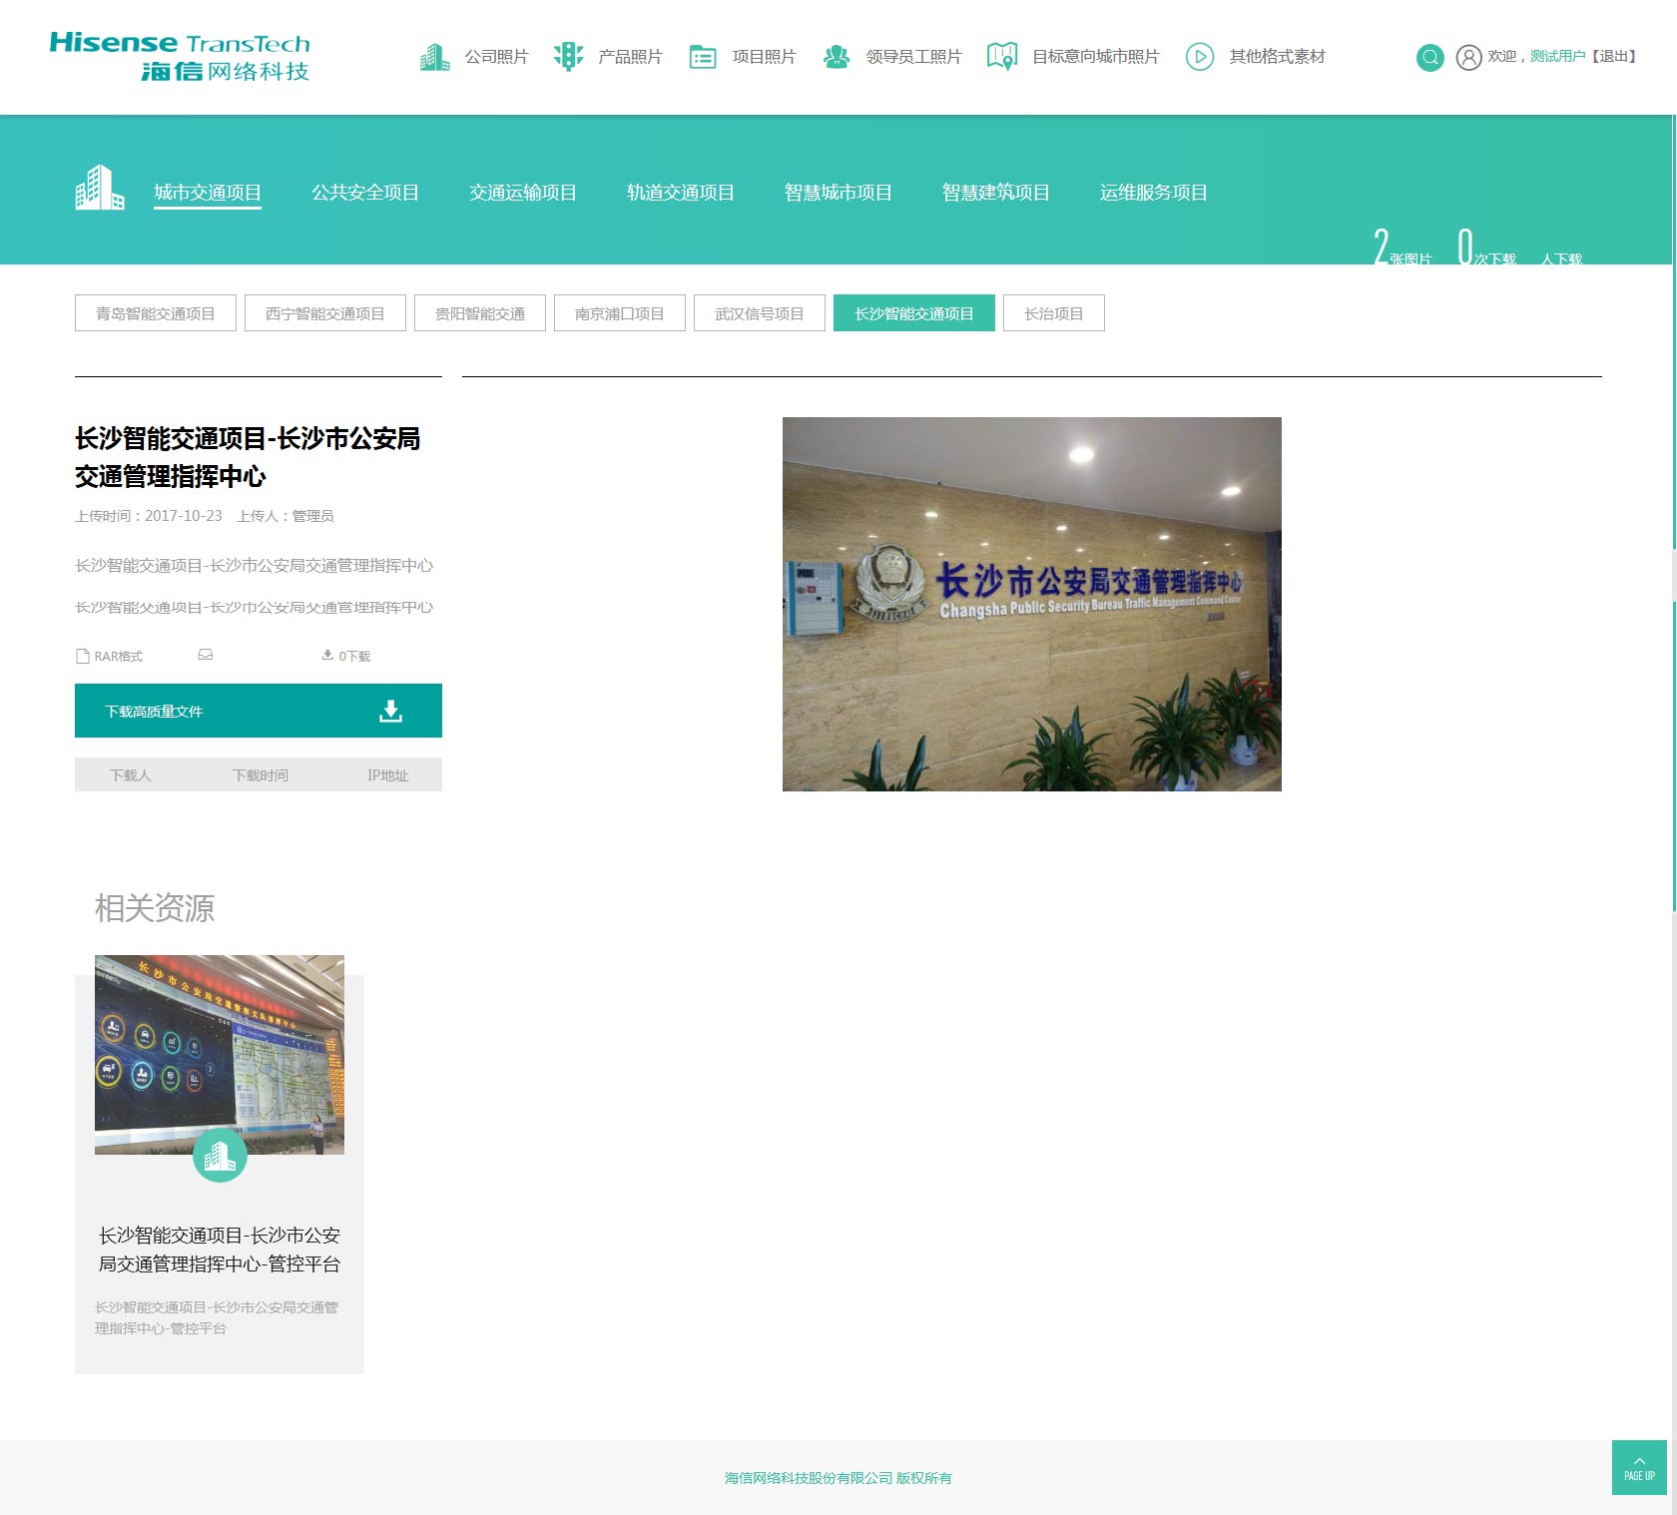Open the main Changsha command center photo

[1032, 604]
